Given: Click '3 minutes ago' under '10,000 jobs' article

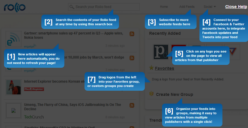Looking at the screenshot, I should click(115, 70).
